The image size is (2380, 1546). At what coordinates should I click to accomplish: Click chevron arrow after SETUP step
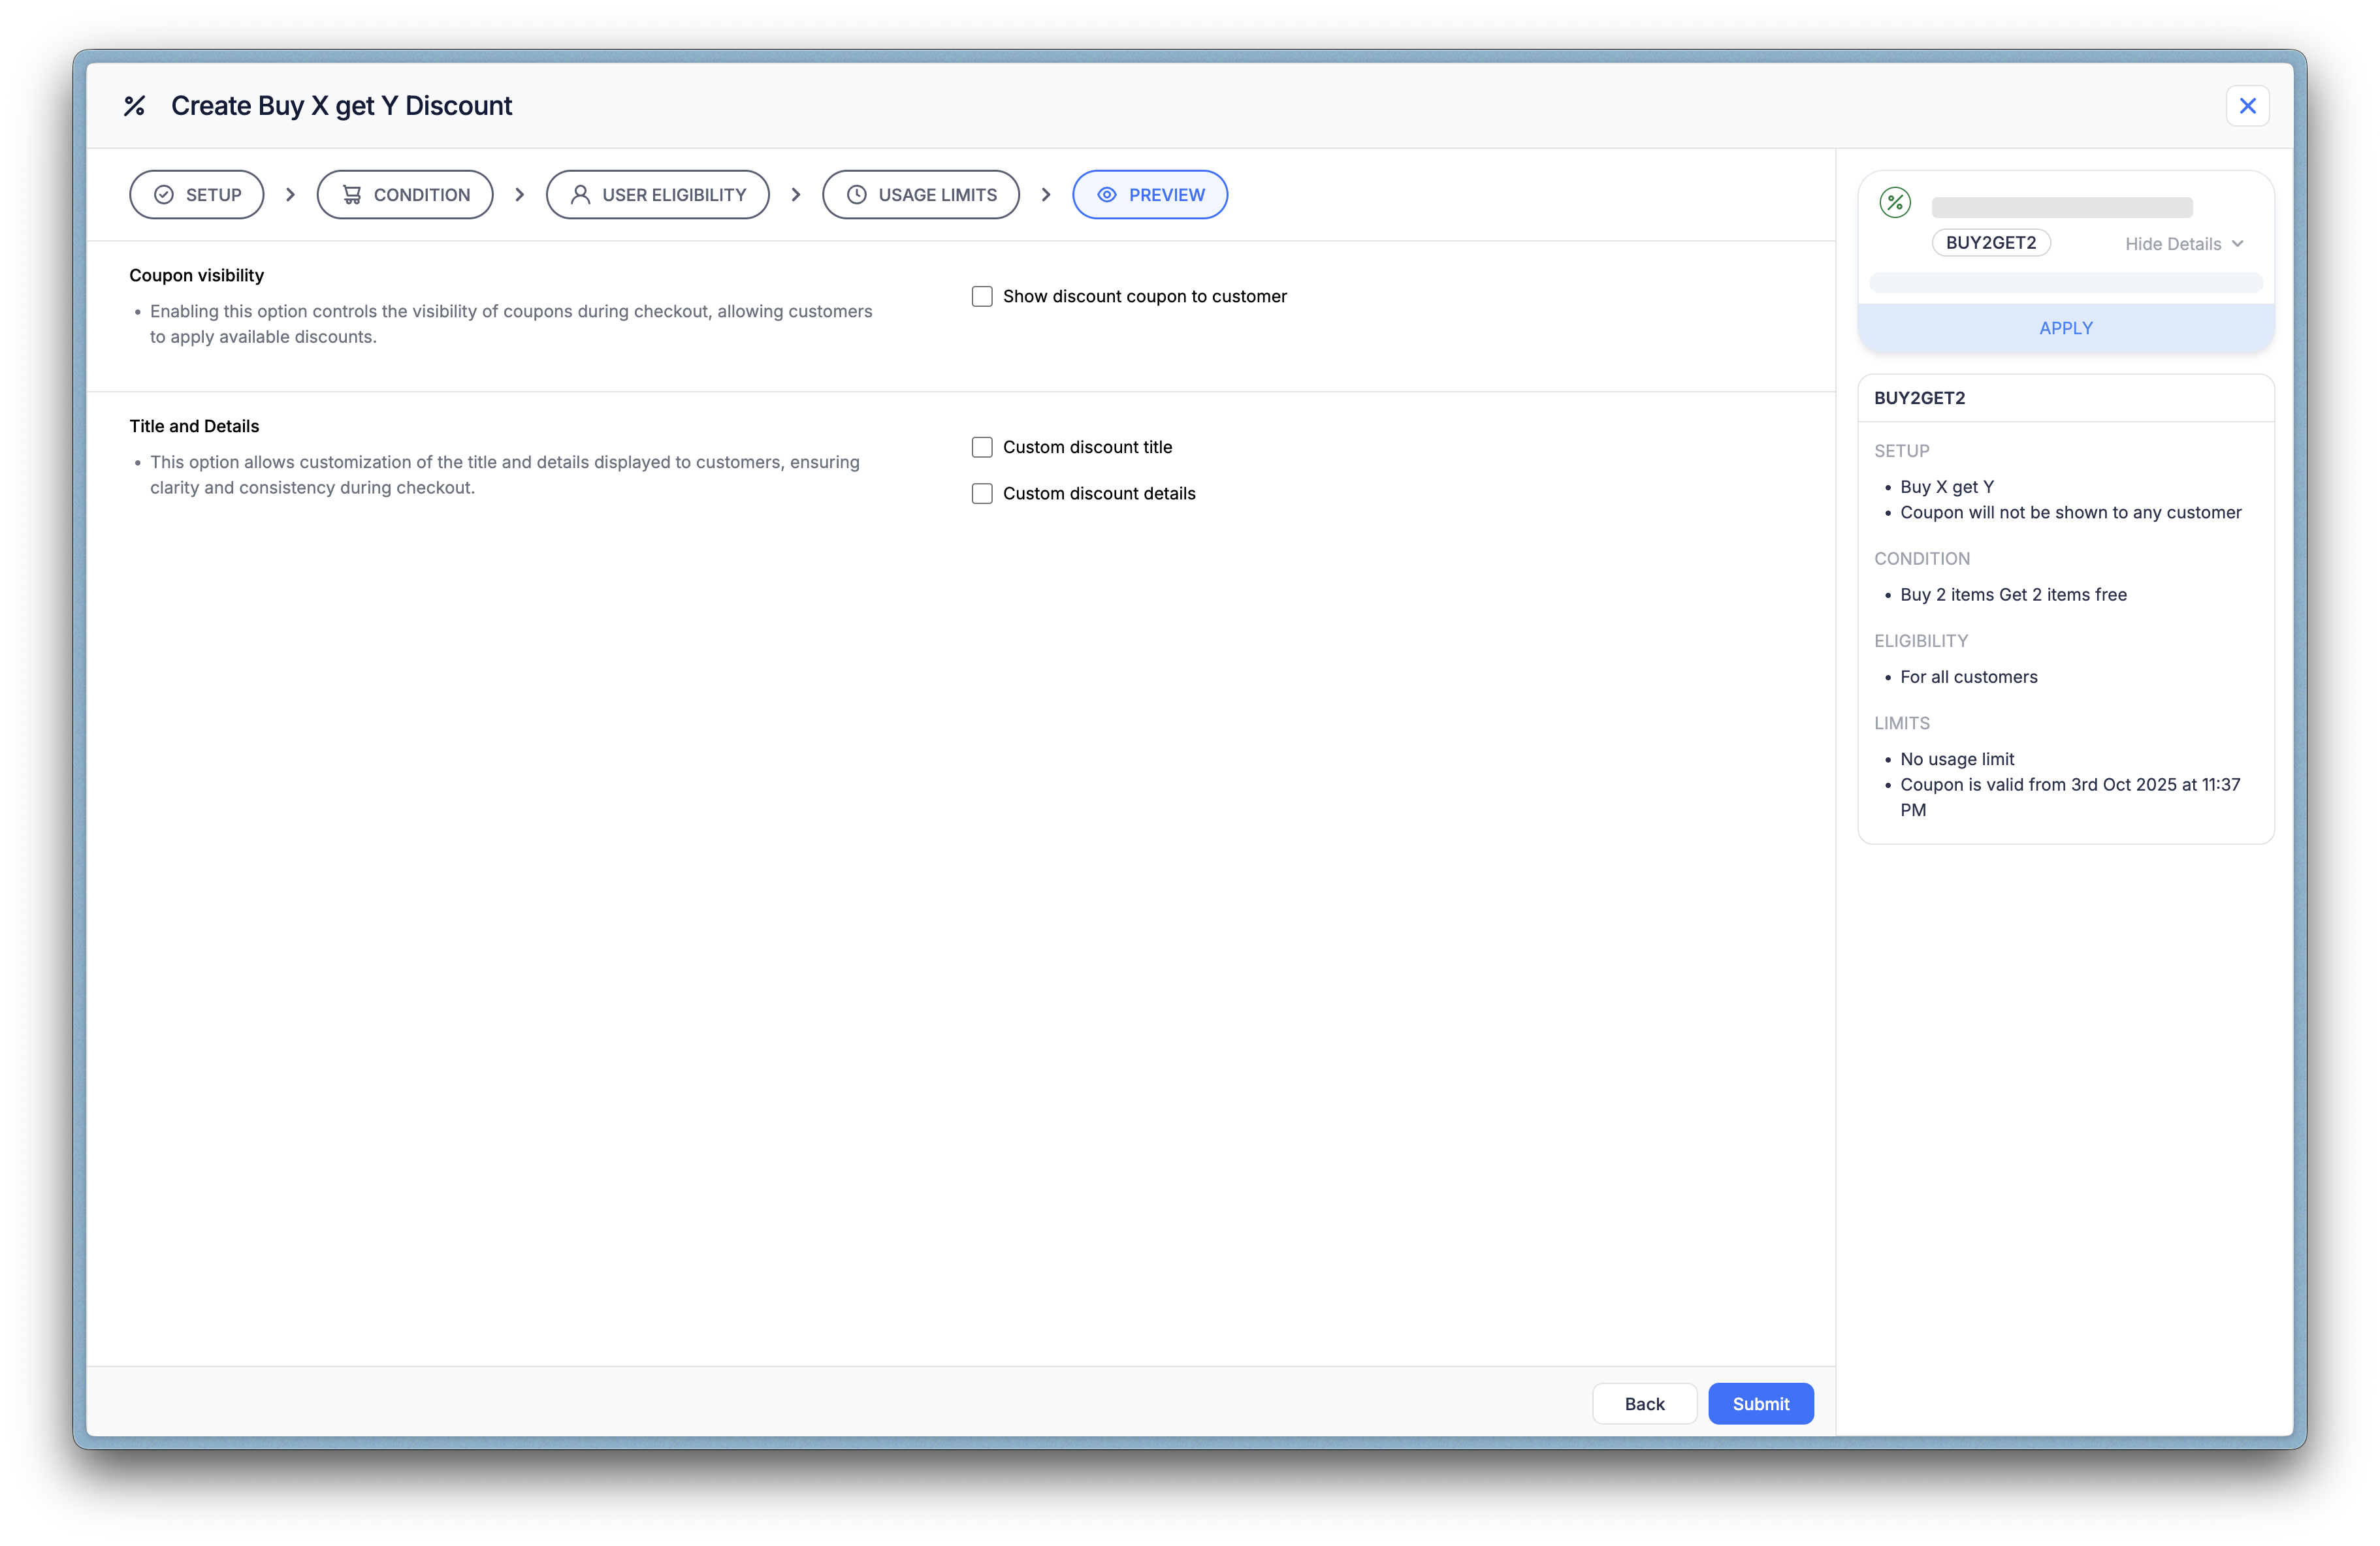coord(291,195)
